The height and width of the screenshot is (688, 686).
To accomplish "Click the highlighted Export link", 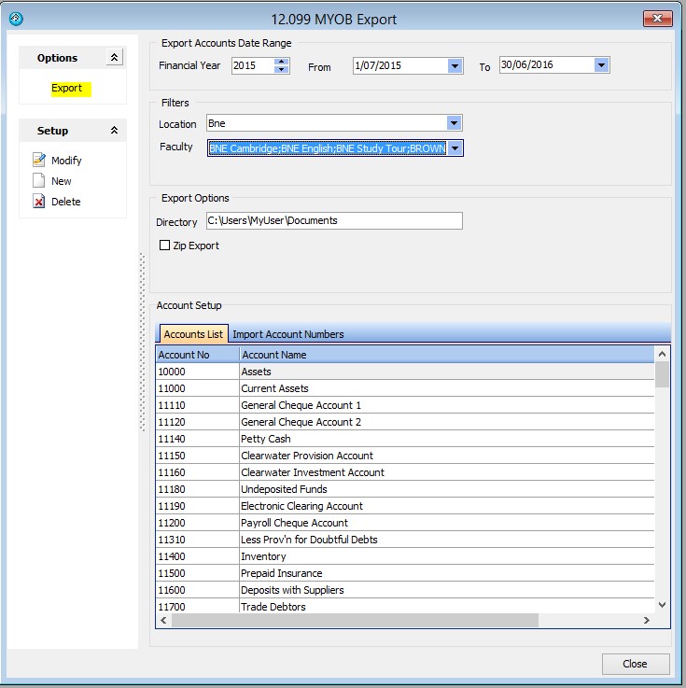I will click(x=66, y=89).
